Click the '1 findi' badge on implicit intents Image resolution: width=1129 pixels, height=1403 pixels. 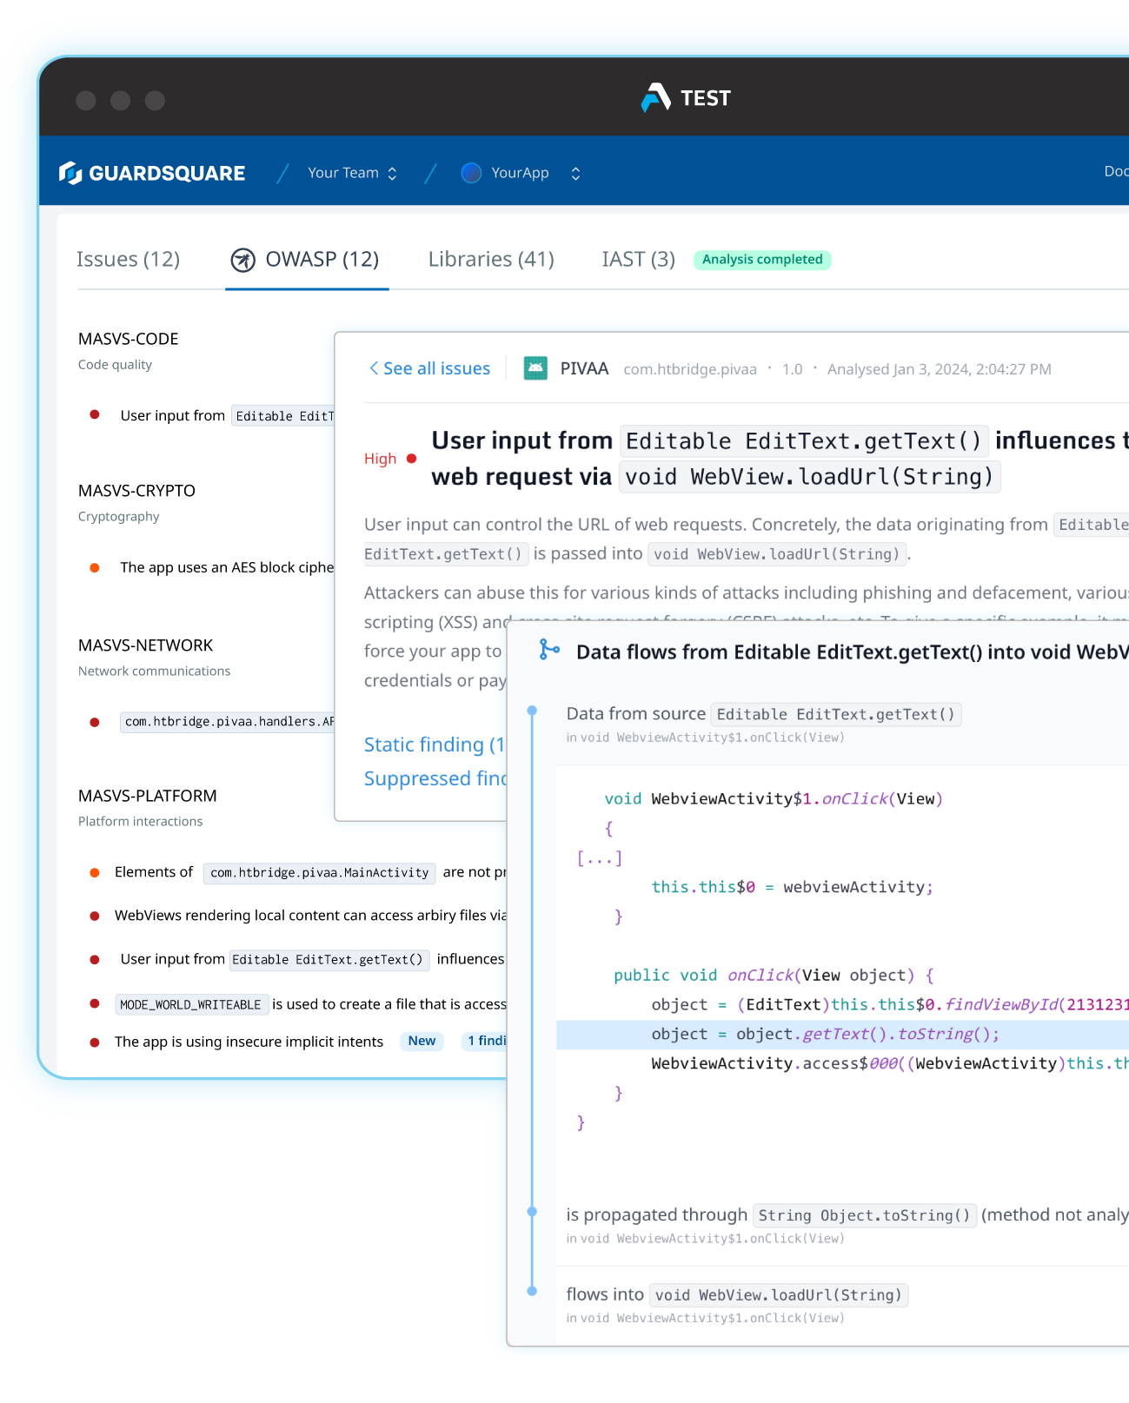pyautogui.click(x=485, y=1041)
